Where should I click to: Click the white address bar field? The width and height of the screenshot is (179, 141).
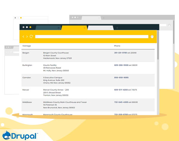click(x=92, y=37)
